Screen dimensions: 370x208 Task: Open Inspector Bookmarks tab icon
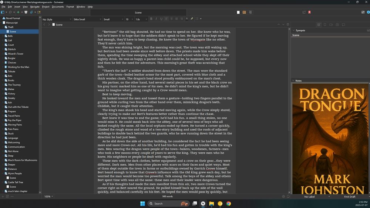pyautogui.click(x=325, y=24)
